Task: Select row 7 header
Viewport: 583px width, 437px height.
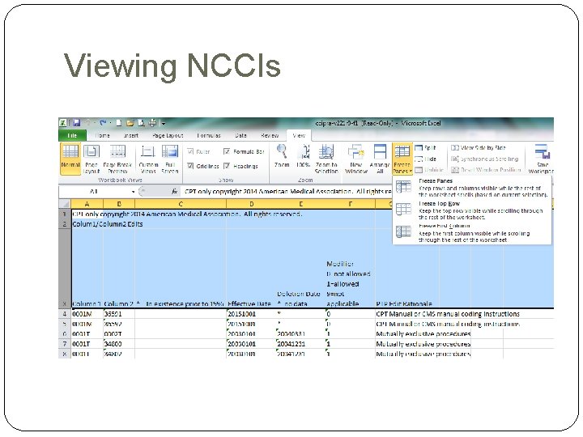Action: coord(65,344)
